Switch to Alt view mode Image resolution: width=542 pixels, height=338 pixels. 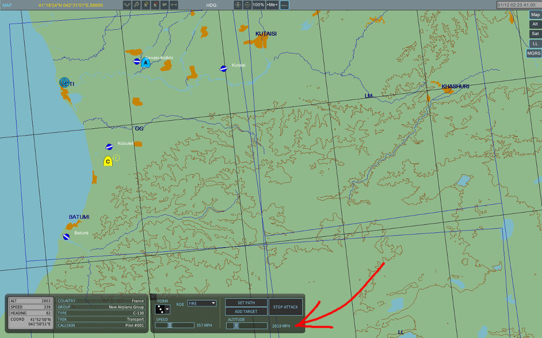pyautogui.click(x=535, y=24)
